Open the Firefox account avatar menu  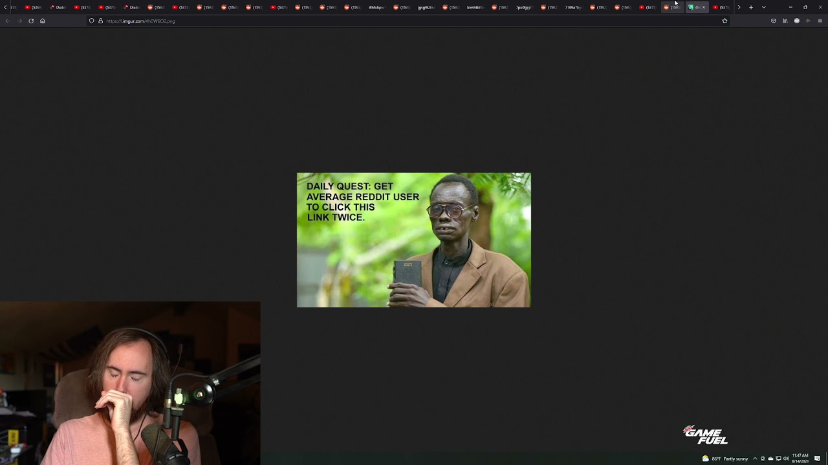pyautogui.click(x=797, y=21)
